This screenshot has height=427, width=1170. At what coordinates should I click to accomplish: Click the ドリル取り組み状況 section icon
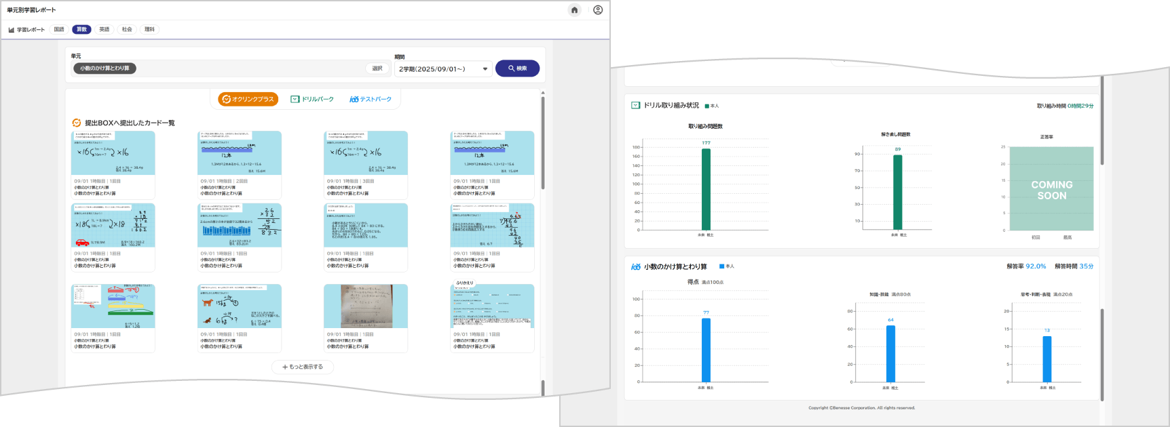tap(635, 106)
